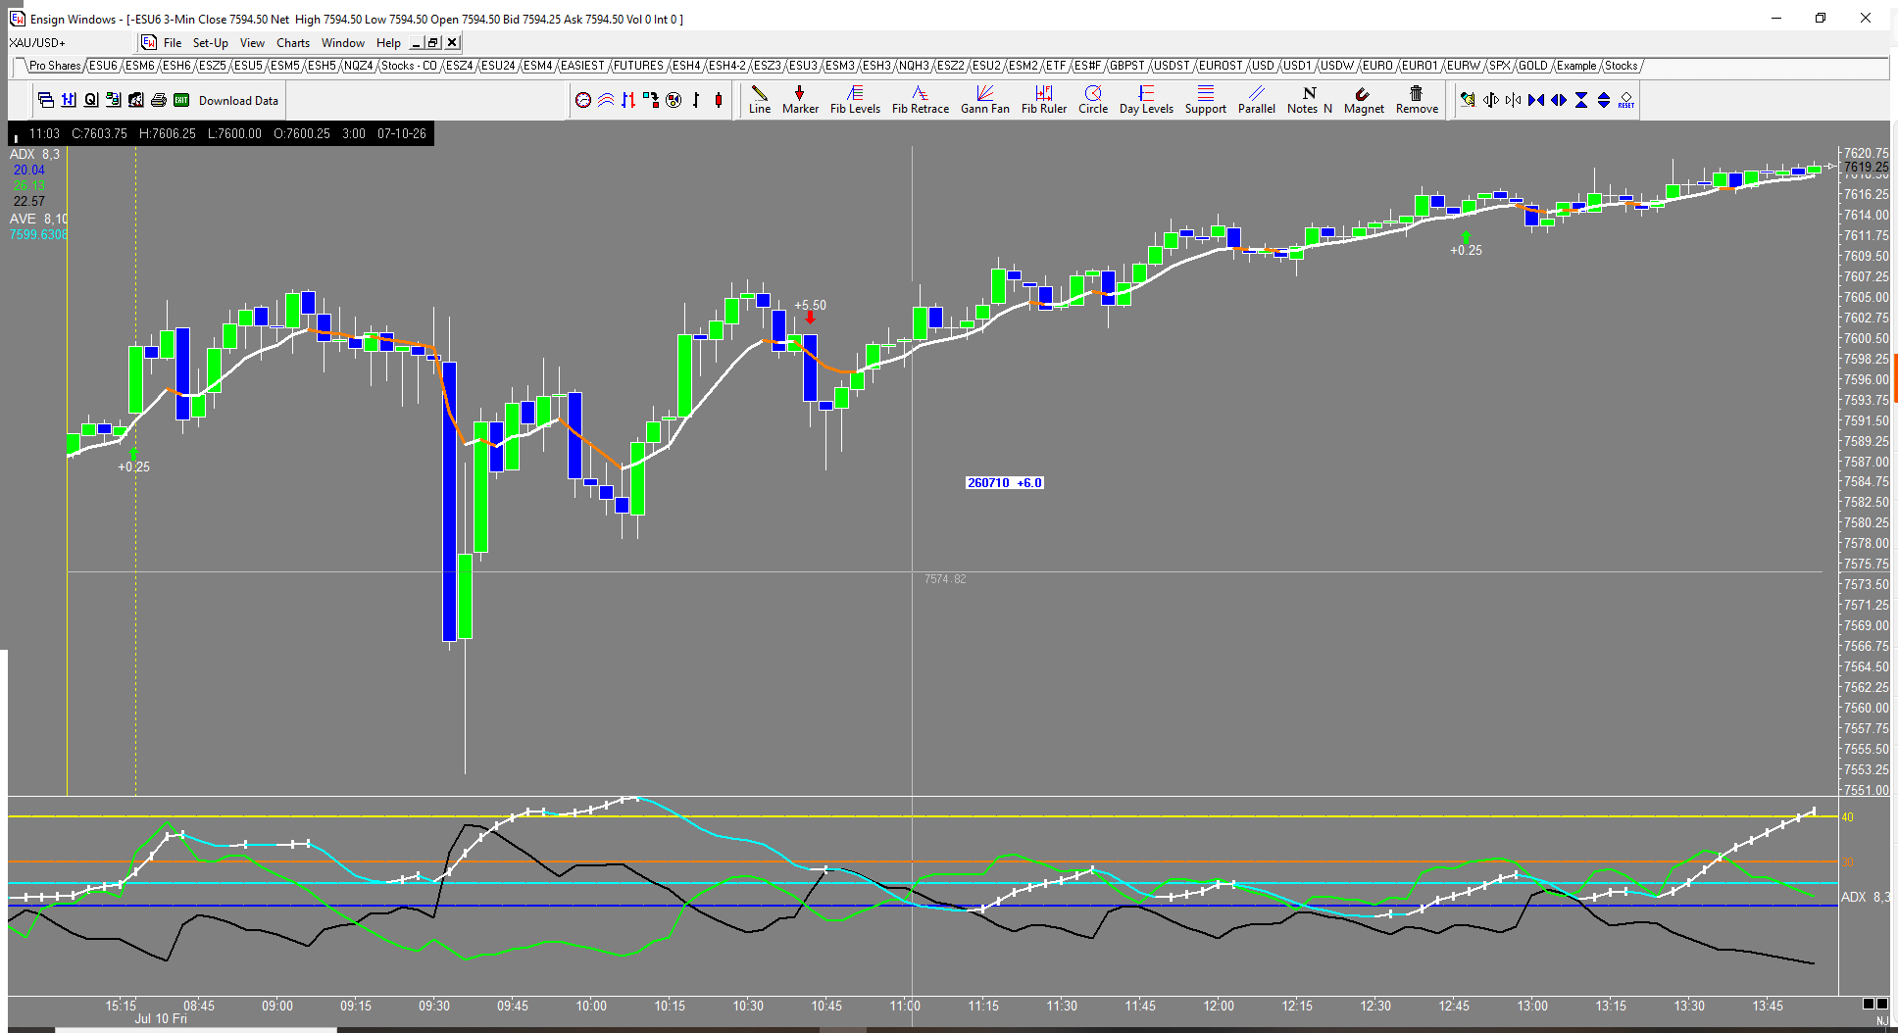
Task: Select the Line draw tool
Action: point(760,100)
